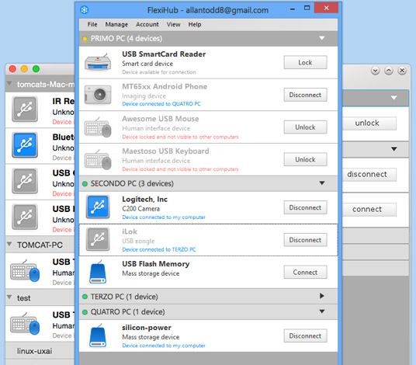416x365 pixels.
Task: Click the green status dot for TERZO PC
Action: click(x=85, y=297)
